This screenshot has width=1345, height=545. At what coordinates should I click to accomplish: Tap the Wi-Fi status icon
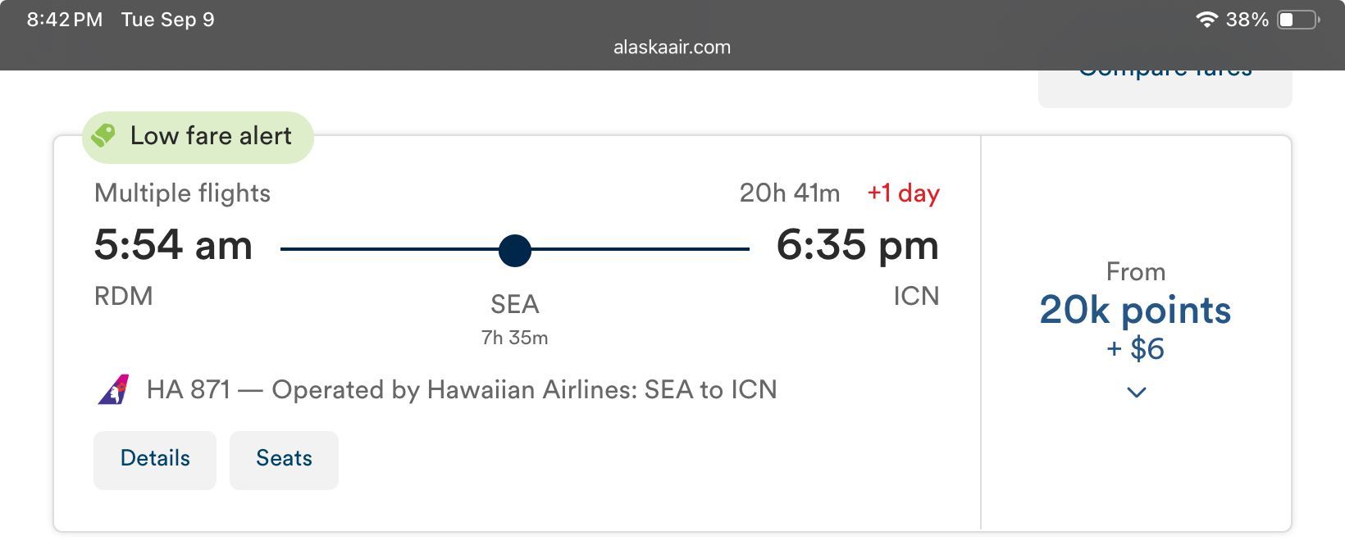(1206, 20)
